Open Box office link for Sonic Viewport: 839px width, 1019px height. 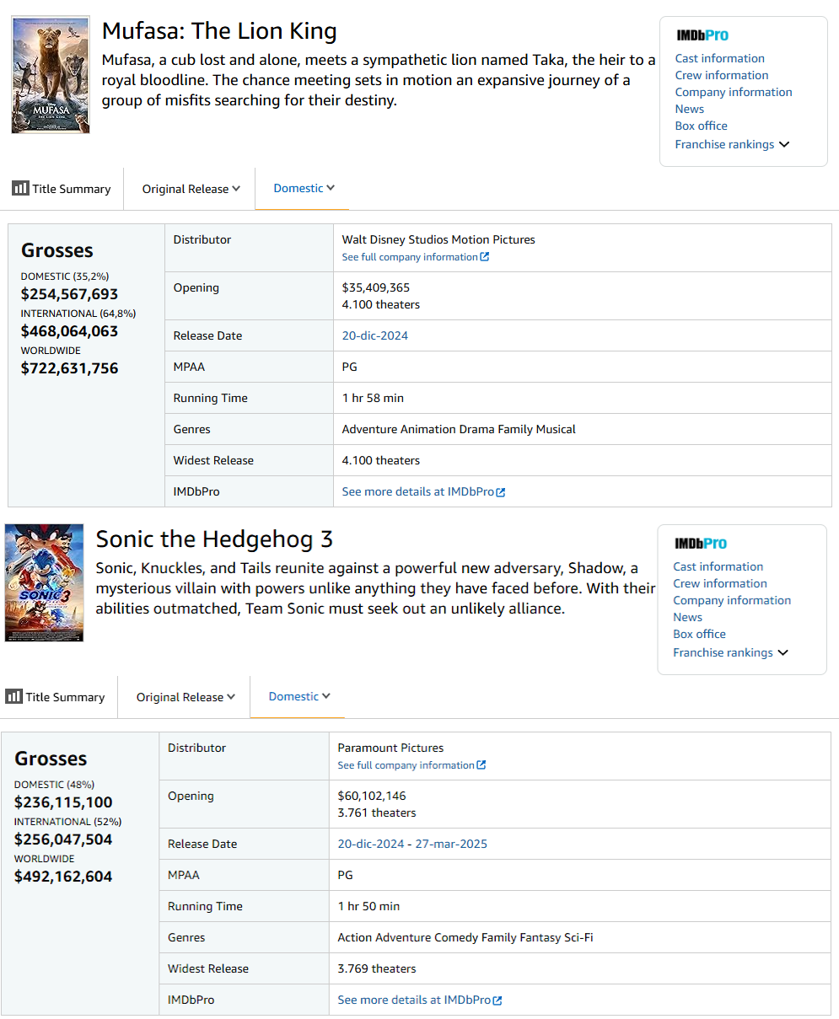(699, 634)
